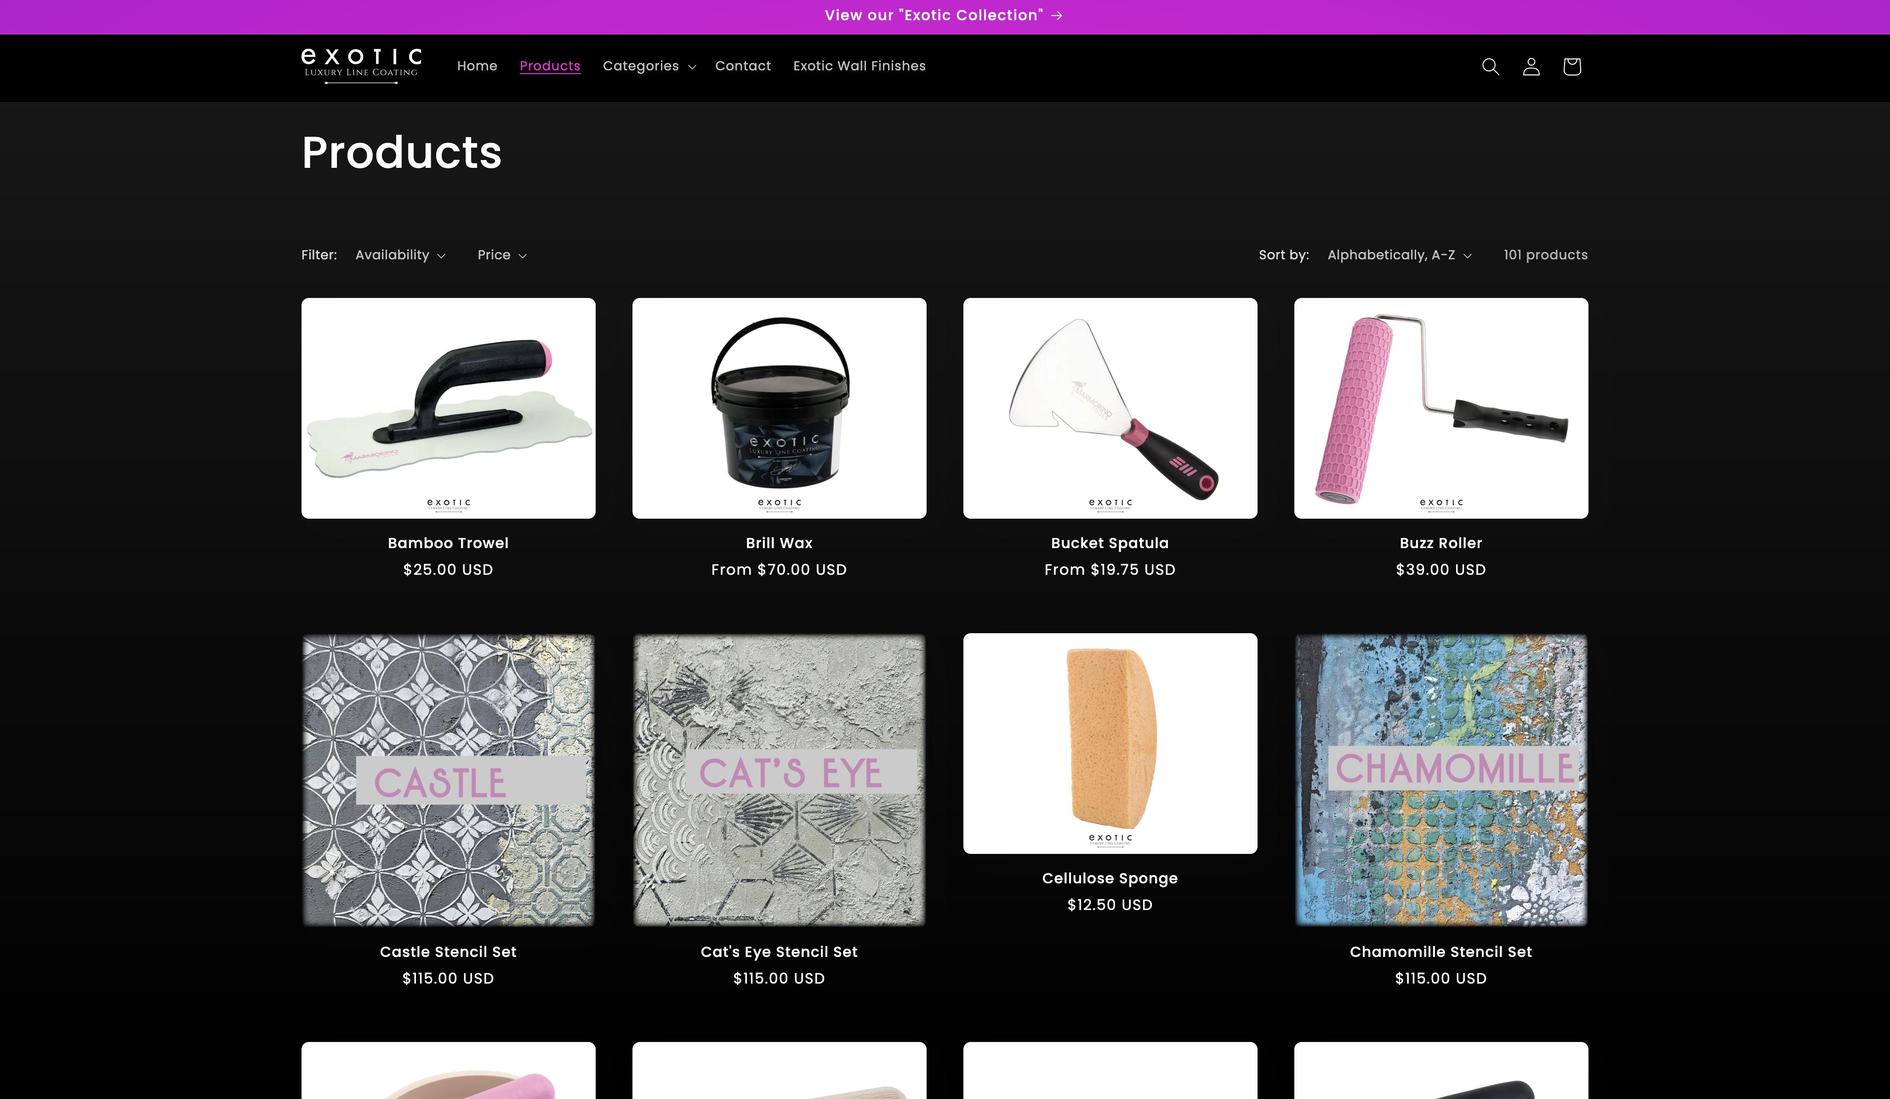The width and height of the screenshot is (1890, 1099).
Task: Open the Cellulose Sponge product image
Action: [1110, 744]
